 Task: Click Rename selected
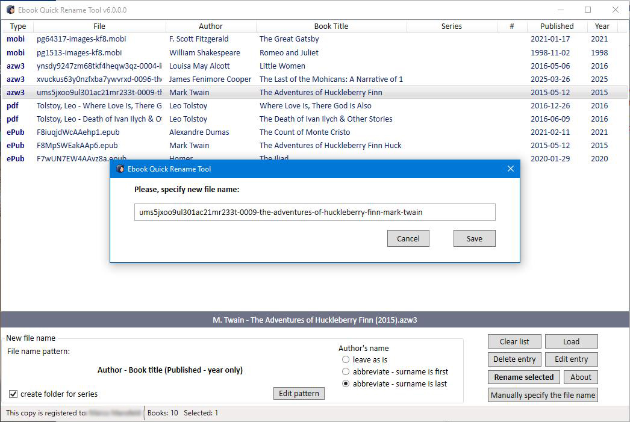pyautogui.click(x=523, y=377)
